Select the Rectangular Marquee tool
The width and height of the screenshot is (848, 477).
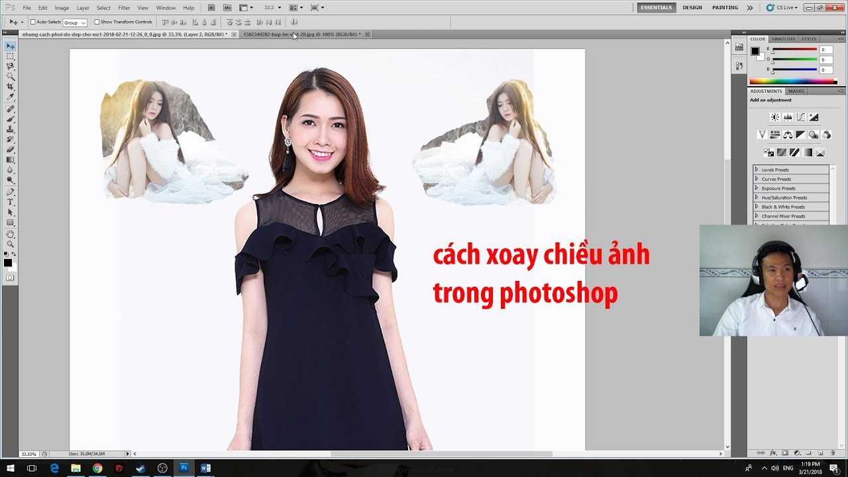[x=10, y=56]
